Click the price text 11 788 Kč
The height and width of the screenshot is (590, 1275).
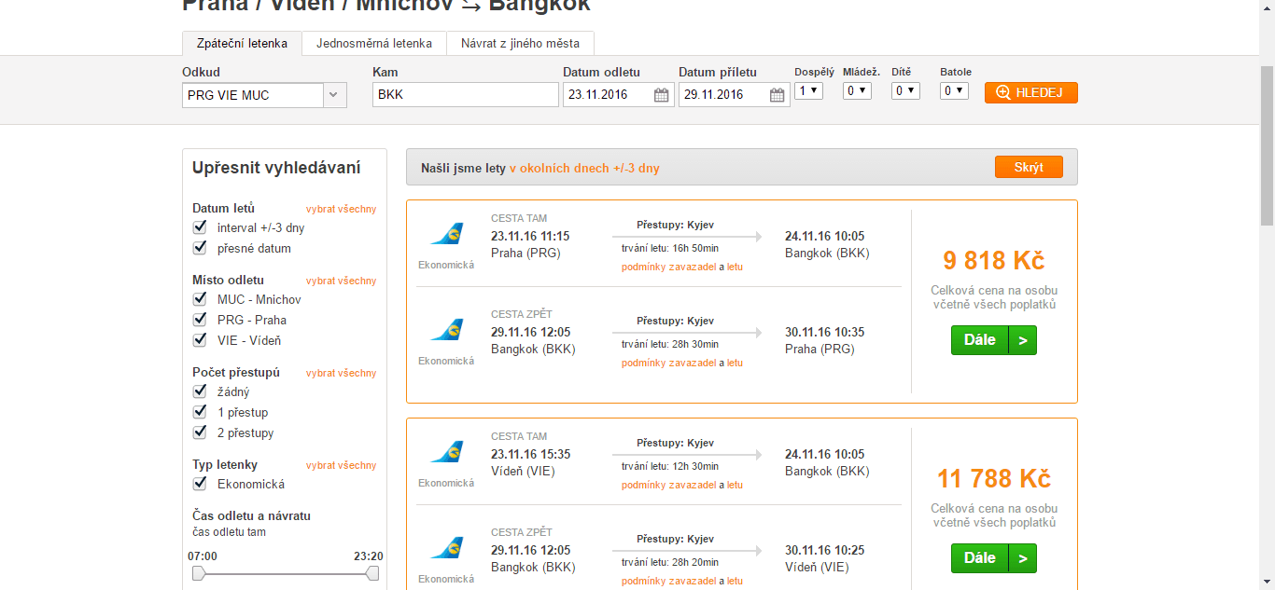[x=994, y=479]
